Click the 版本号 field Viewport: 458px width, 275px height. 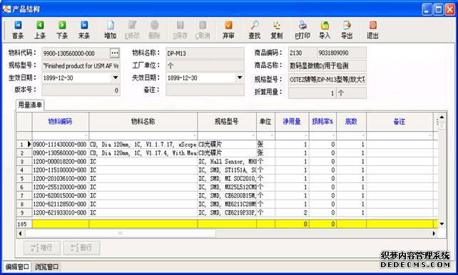coord(81,90)
